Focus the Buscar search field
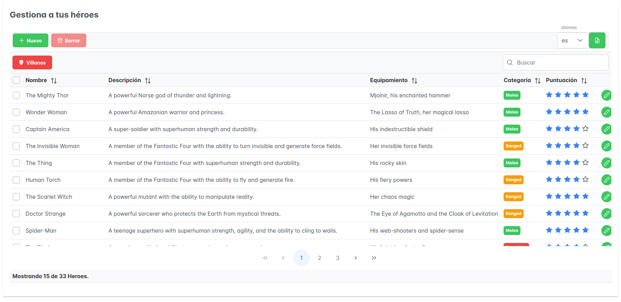621x302 pixels. tap(555, 62)
